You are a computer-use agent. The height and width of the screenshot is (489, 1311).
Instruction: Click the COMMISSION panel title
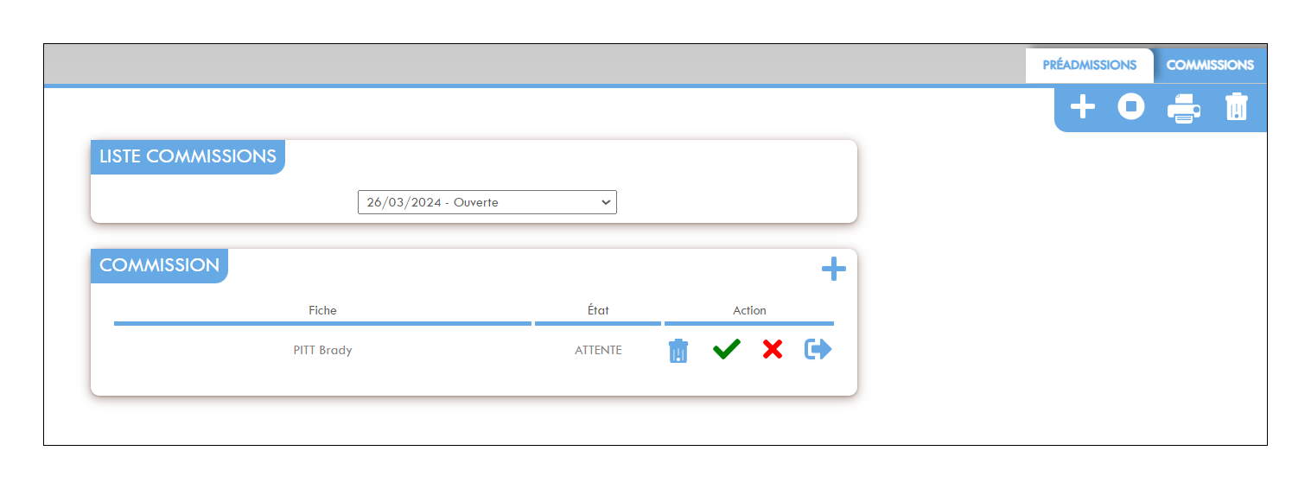[x=159, y=265]
